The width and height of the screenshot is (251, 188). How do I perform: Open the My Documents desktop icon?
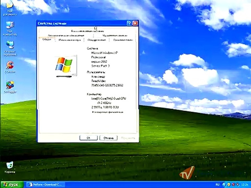pos(10,8)
